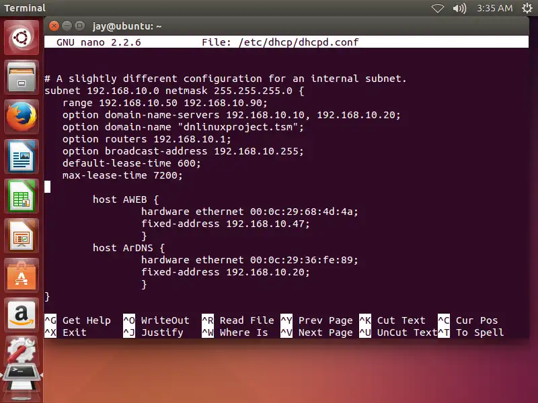Open System Settings from the launcher
Viewport: 538px width, 403px height.
click(22, 351)
